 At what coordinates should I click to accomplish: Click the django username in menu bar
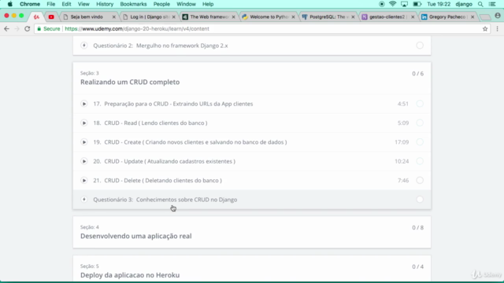(464, 4)
